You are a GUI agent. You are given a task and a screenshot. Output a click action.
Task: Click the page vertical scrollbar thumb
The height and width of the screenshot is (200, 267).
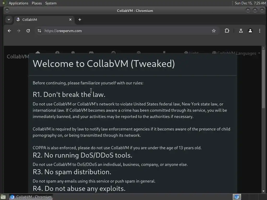tap(263, 79)
